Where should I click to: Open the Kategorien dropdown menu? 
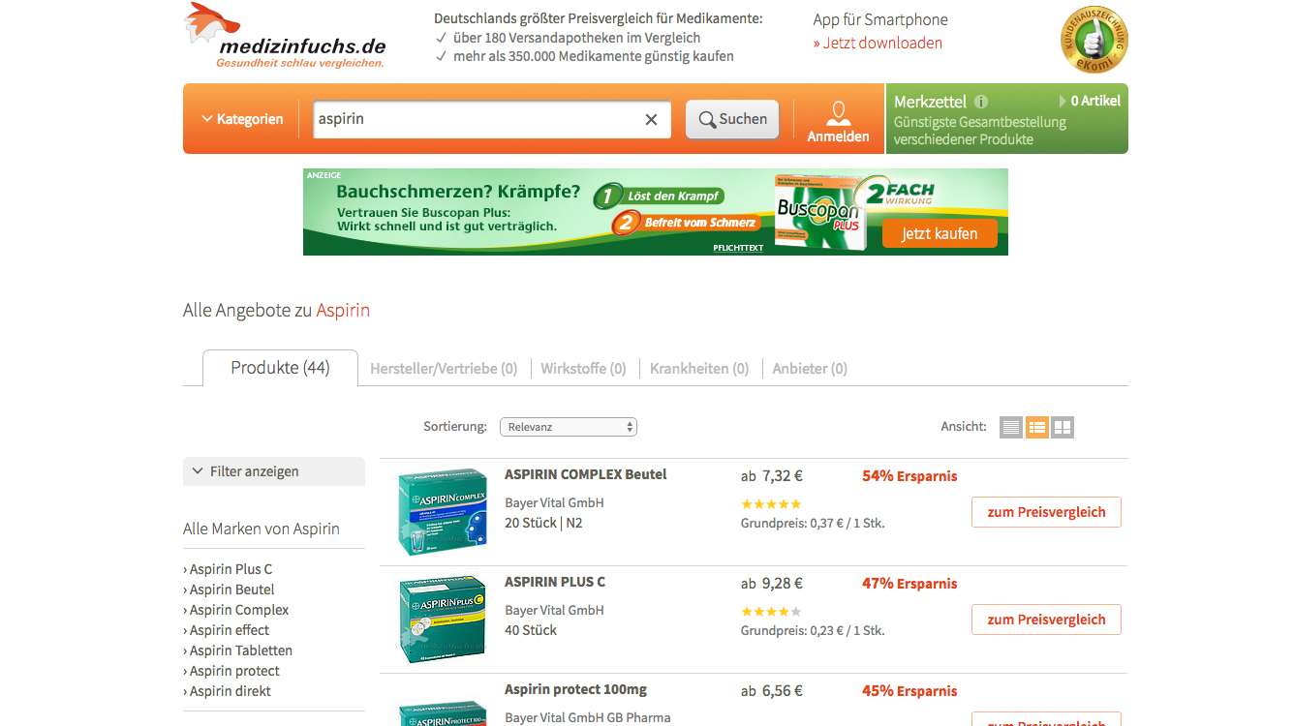(x=242, y=119)
